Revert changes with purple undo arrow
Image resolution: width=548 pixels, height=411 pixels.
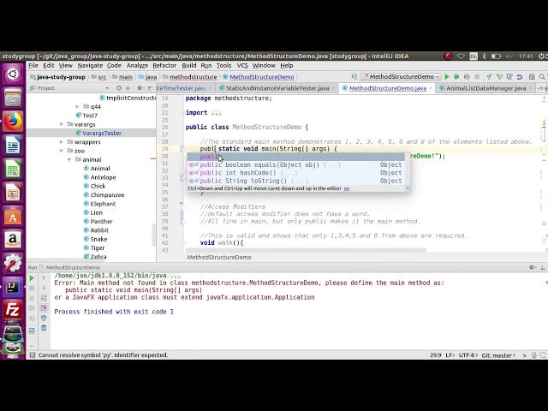[520, 76]
